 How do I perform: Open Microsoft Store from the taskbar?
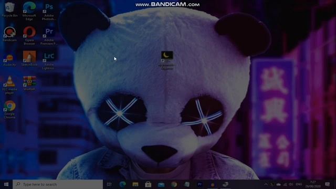point(148,184)
